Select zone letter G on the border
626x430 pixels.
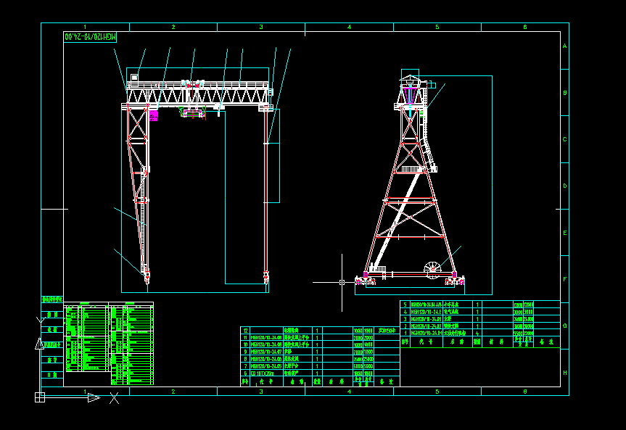click(564, 326)
